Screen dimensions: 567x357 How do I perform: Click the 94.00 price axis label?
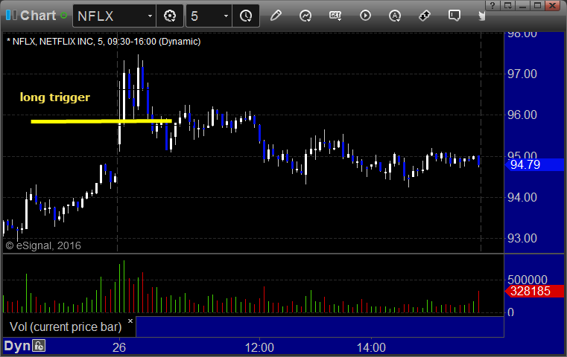(522, 197)
